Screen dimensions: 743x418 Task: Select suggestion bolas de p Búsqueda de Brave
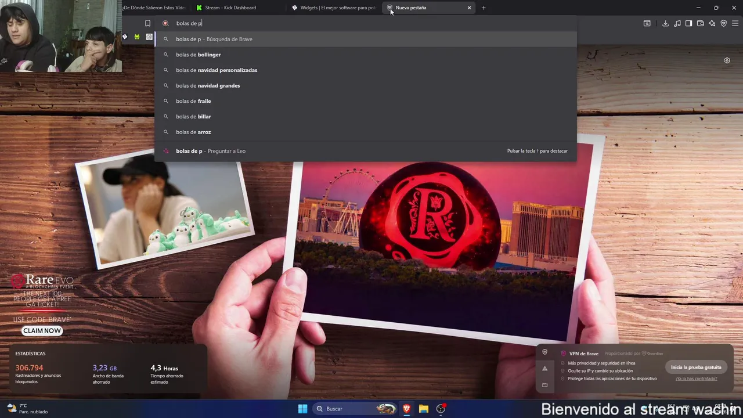click(366, 39)
